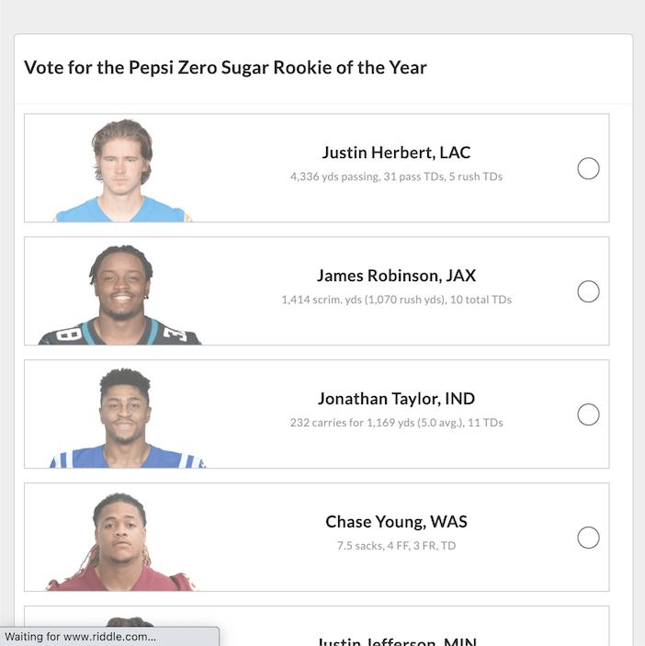Select the partially visible Justin Jefferson option

tap(316, 626)
